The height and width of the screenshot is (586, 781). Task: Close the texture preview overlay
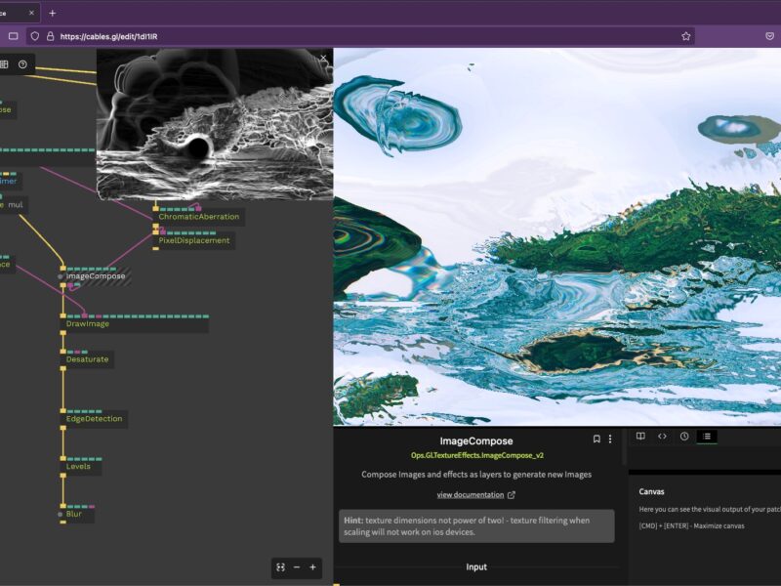pyautogui.click(x=324, y=59)
